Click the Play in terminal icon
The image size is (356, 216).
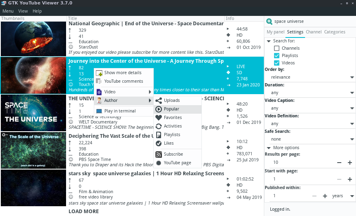click(x=99, y=111)
